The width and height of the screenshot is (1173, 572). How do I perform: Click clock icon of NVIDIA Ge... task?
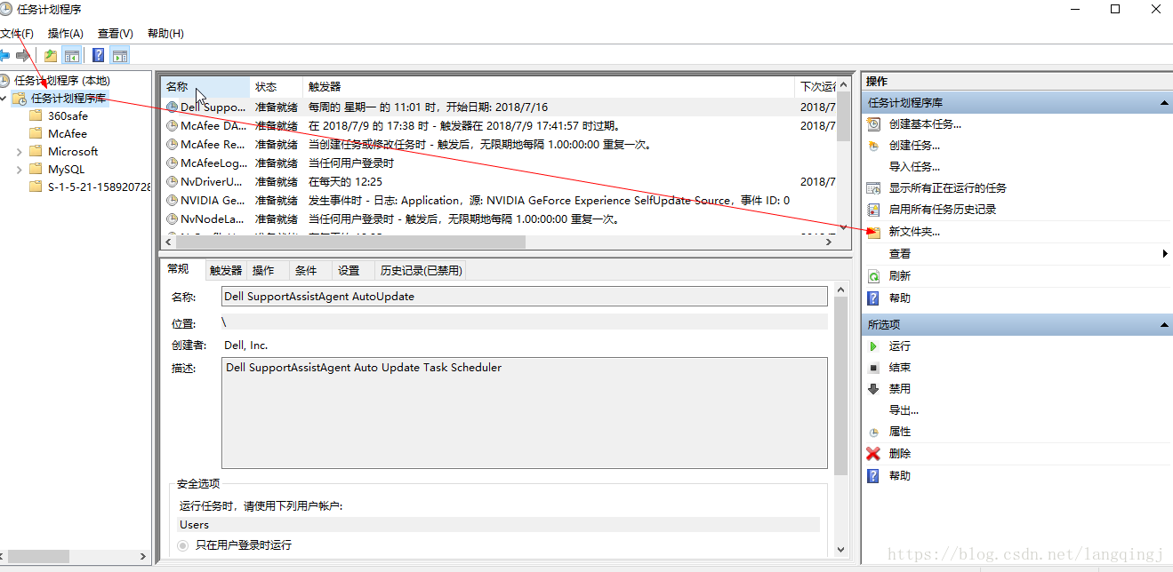coord(173,201)
